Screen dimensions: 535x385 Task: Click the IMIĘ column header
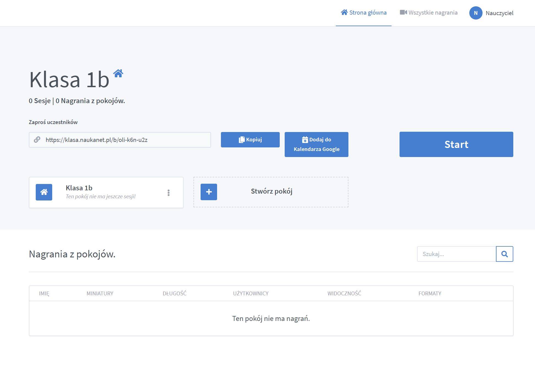44,293
